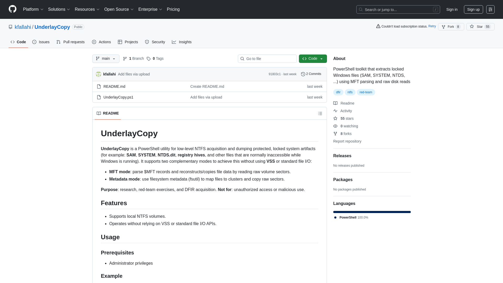Screen dimensions: 503x283
Task: Expand the Open Source menu
Action: click(119, 9)
